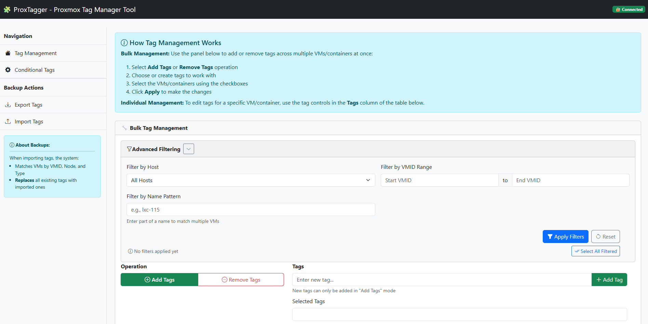Image resolution: width=648 pixels, height=324 pixels.
Task: Choose Import Tags backup action
Action: [53, 121]
